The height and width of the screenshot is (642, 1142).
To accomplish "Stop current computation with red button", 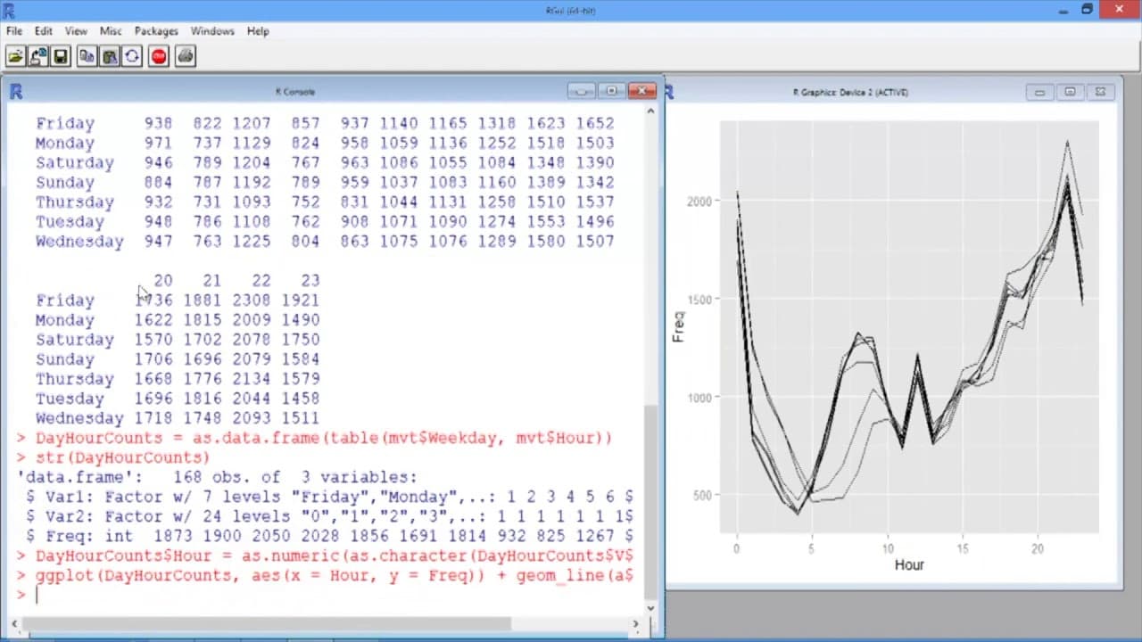I will point(159,57).
